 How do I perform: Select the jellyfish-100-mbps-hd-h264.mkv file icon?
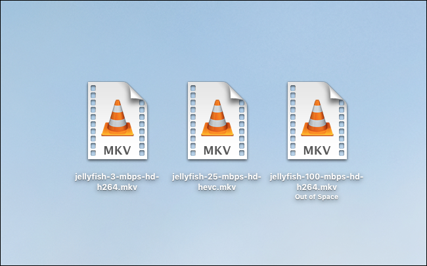click(317, 121)
